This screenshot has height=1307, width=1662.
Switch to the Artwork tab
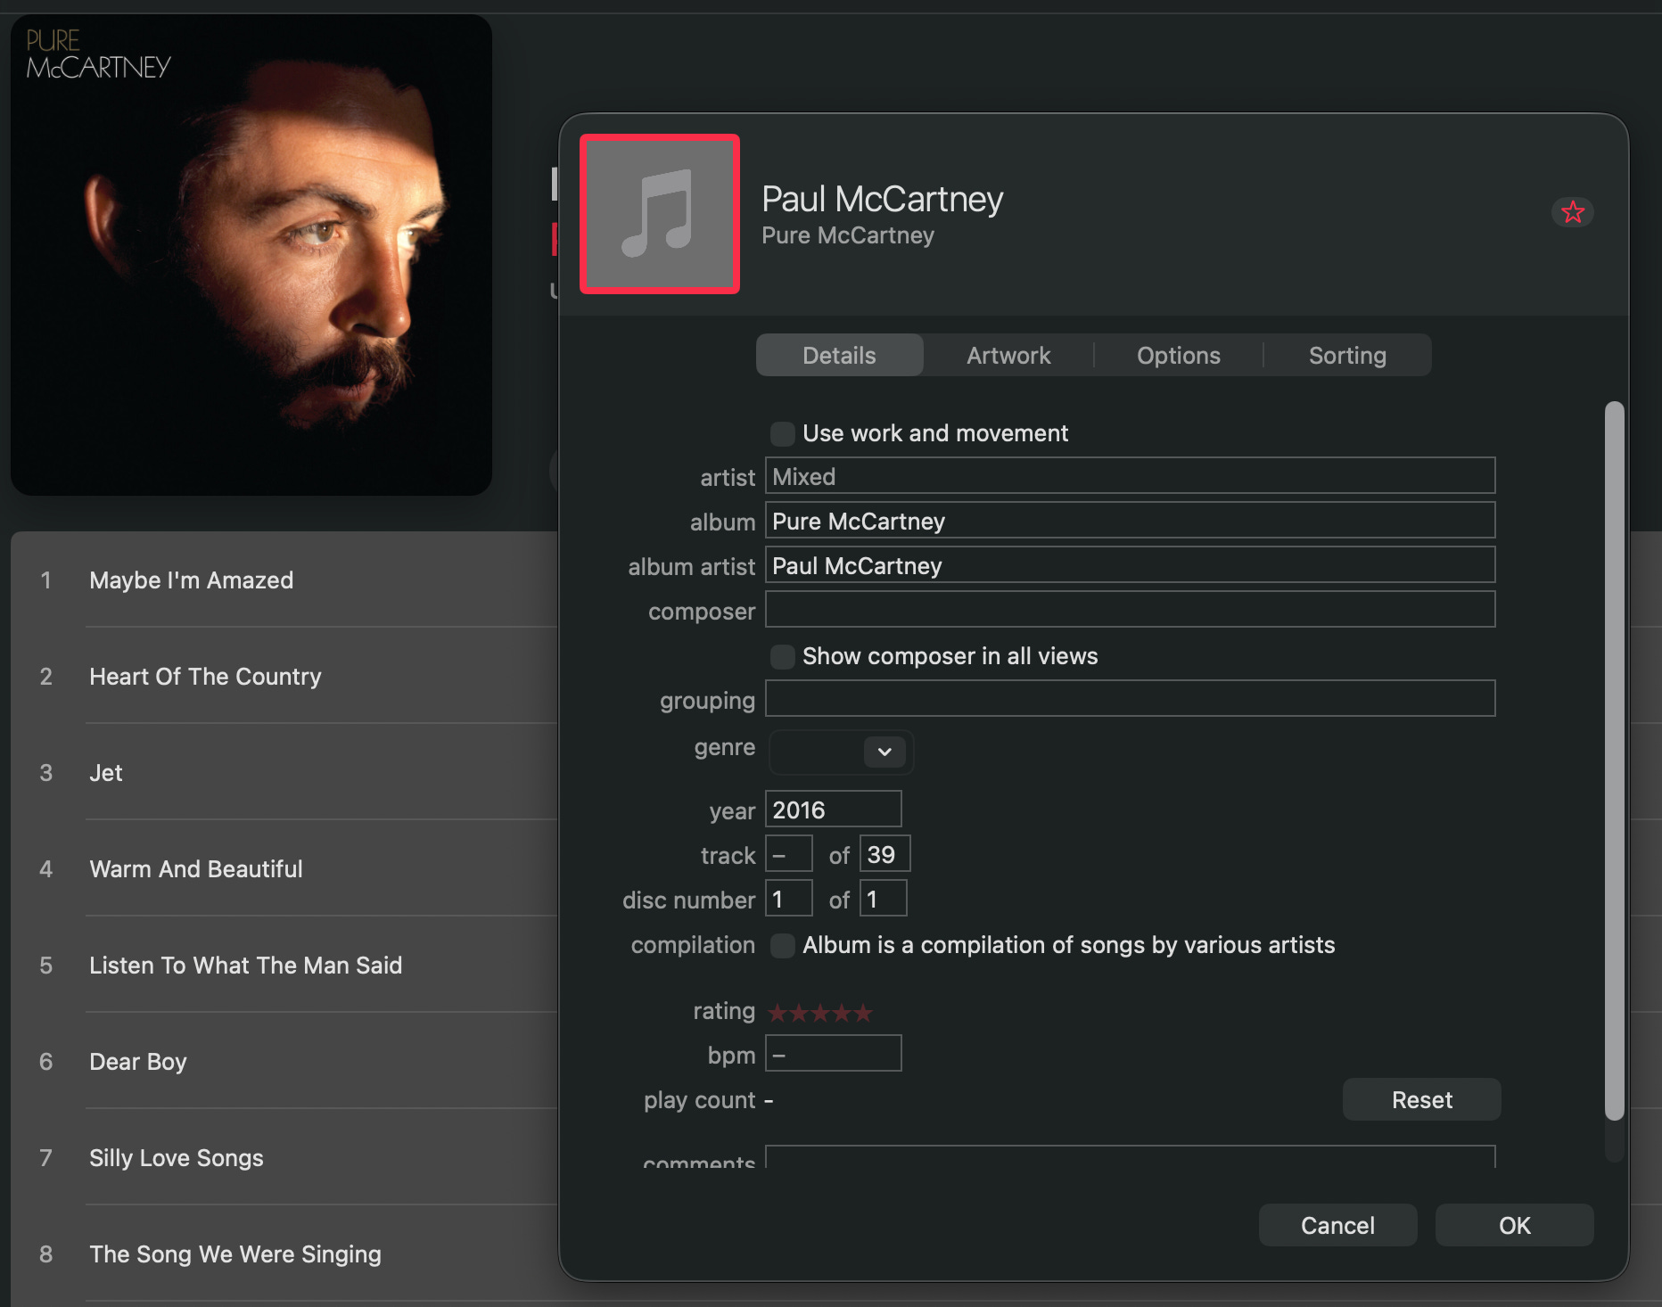click(1008, 355)
